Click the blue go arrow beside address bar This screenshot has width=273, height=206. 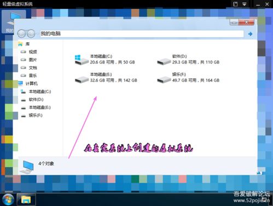click(250, 34)
